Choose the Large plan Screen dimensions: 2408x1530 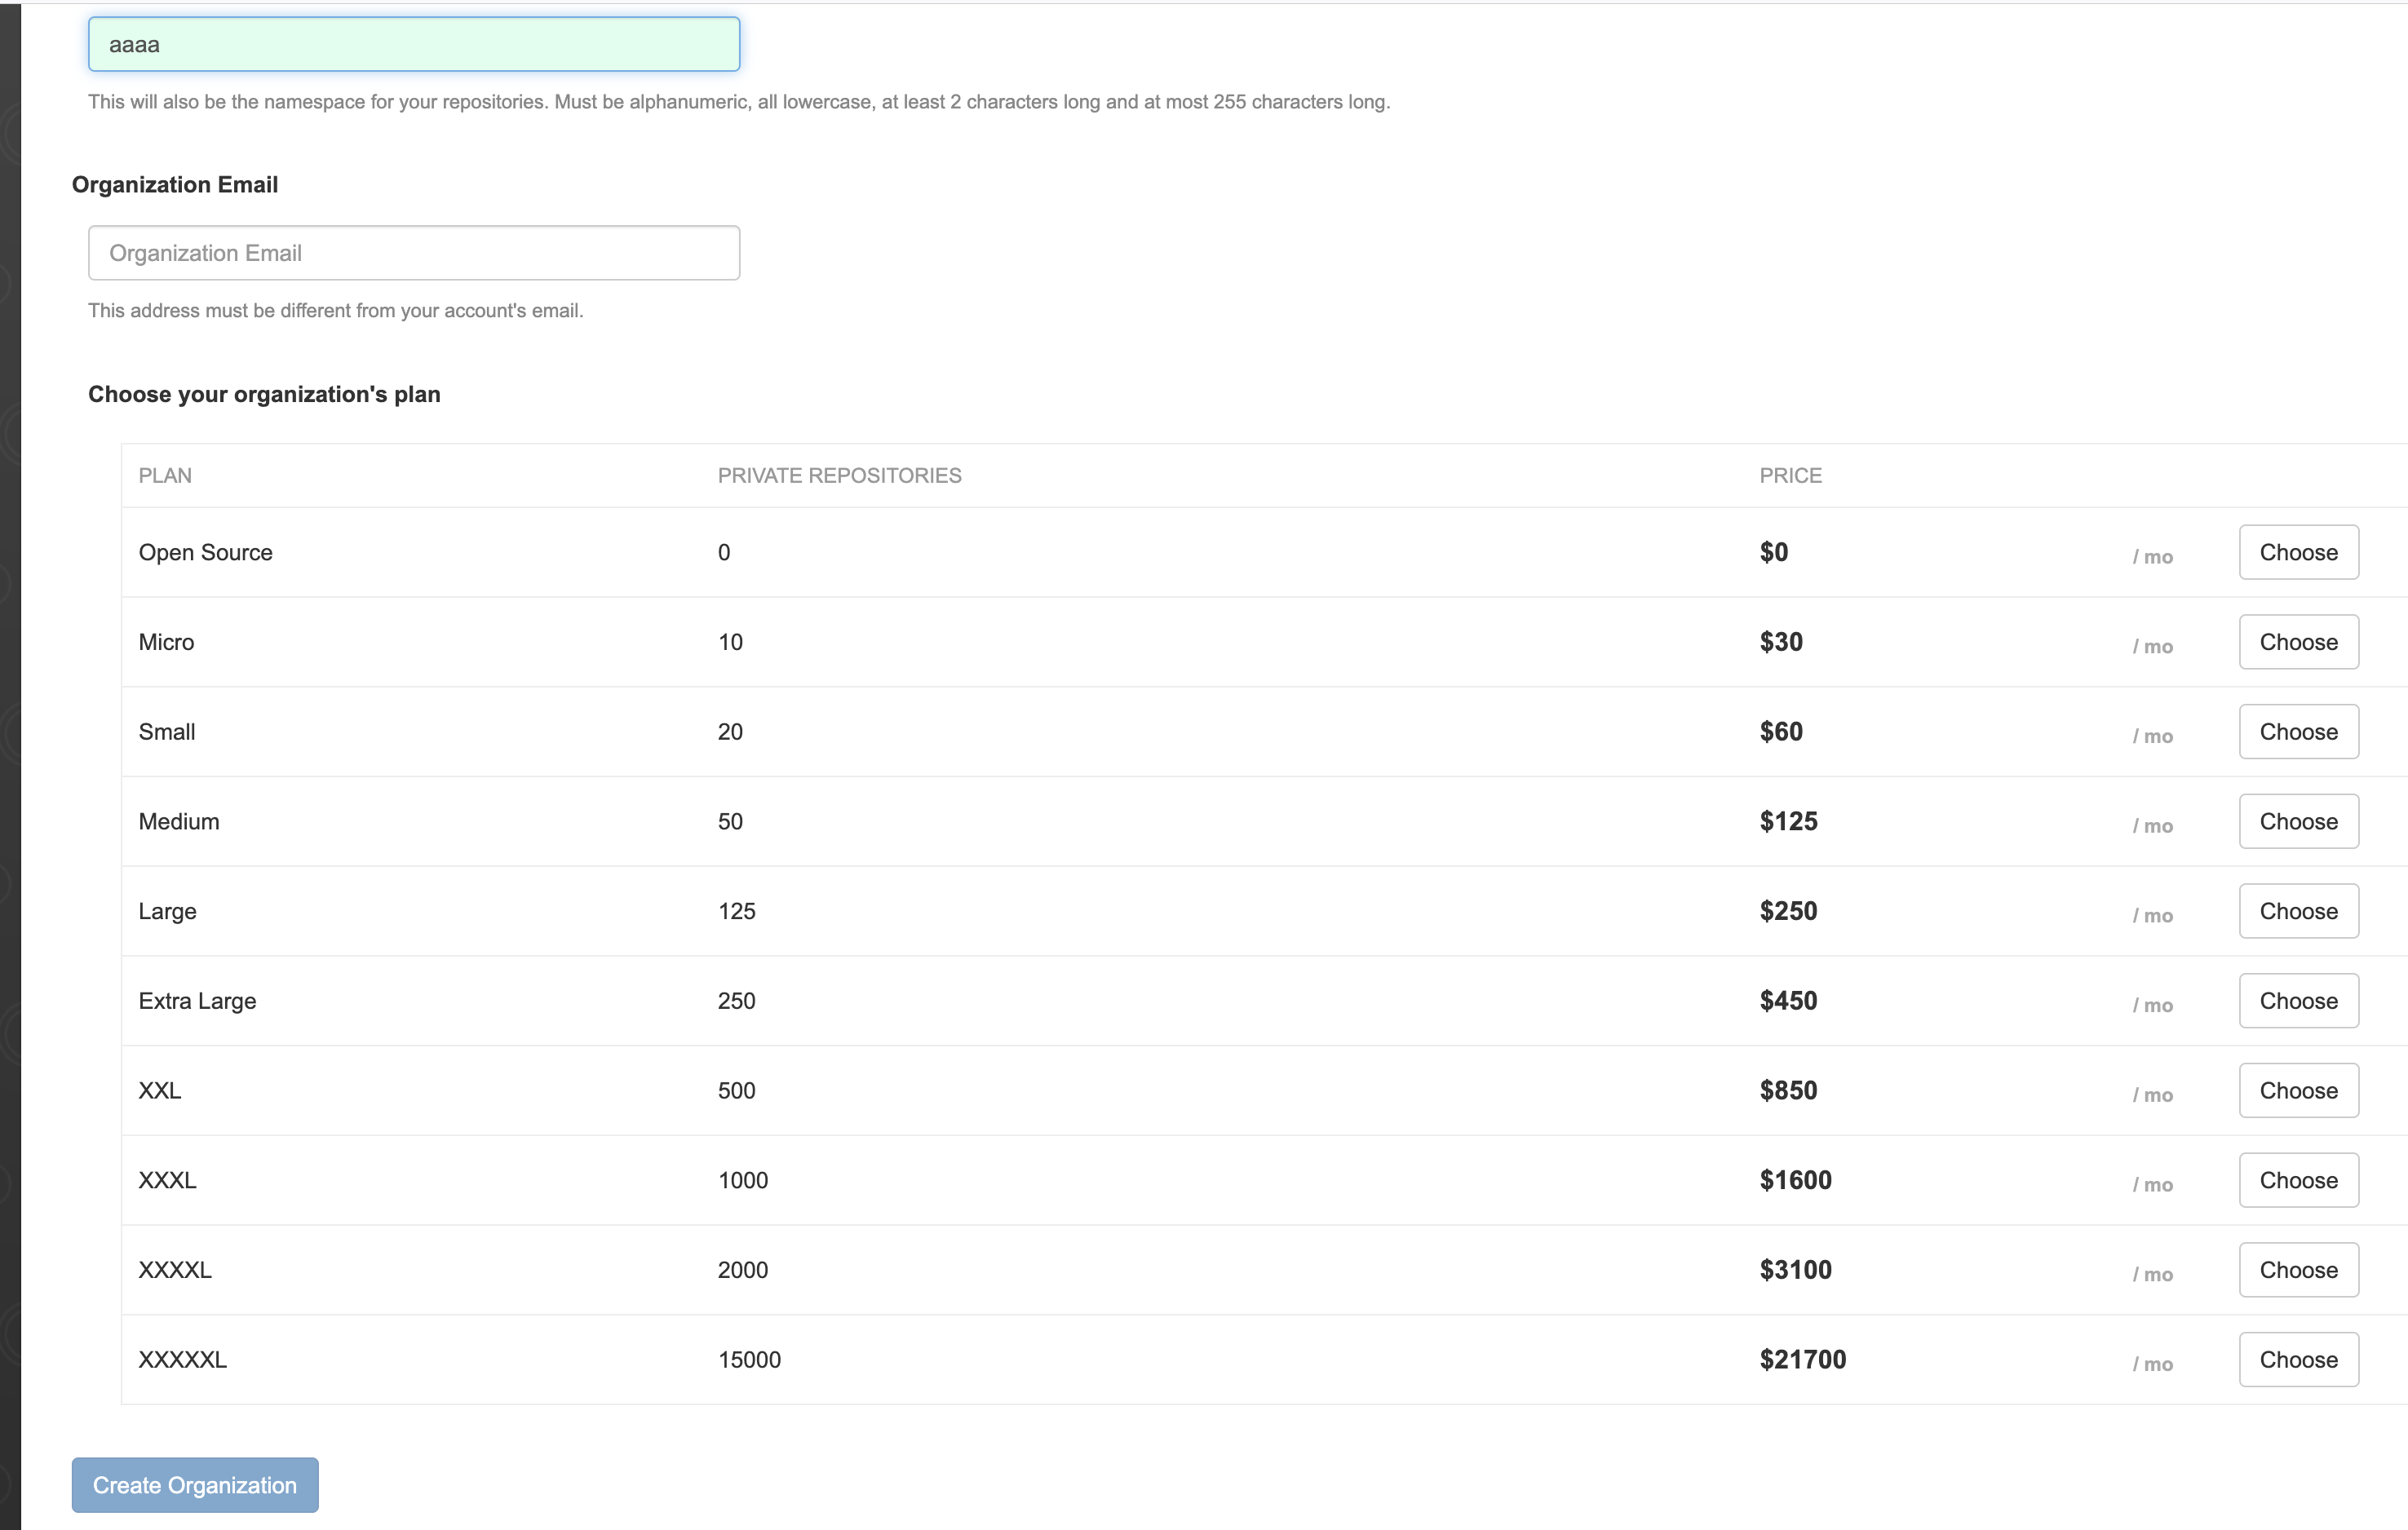point(2298,911)
